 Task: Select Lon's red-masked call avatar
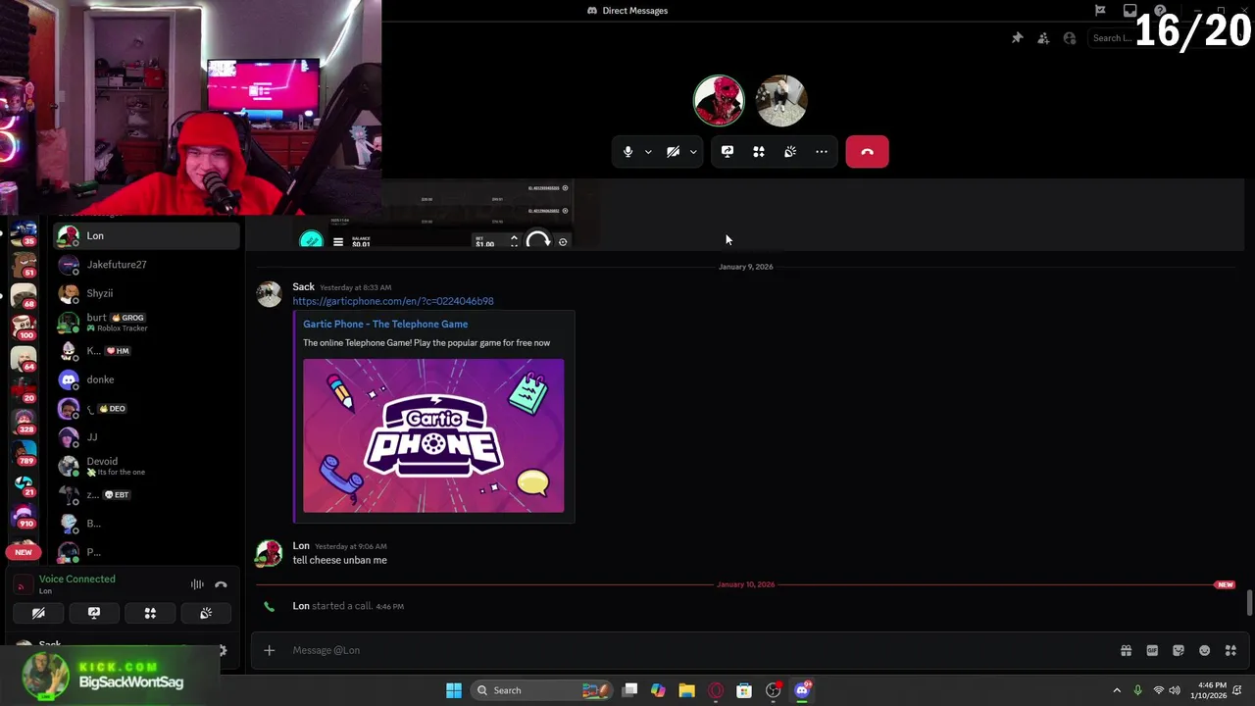click(719, 100)
